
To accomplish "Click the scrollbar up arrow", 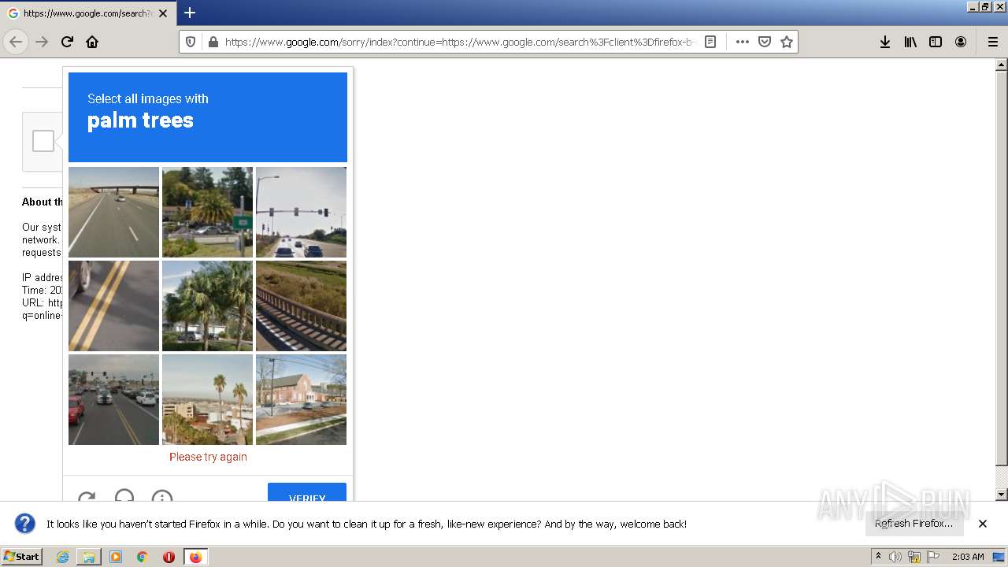I will tap(1002, 65).
